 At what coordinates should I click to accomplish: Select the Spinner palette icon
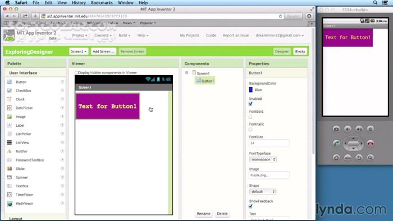pyautogui.click(x=10, y=177)
